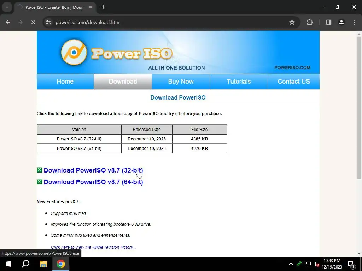The height and width of the screenshot is (271, 362).
Task: Click the PowerISO disc logo
Action: [74, 52]
